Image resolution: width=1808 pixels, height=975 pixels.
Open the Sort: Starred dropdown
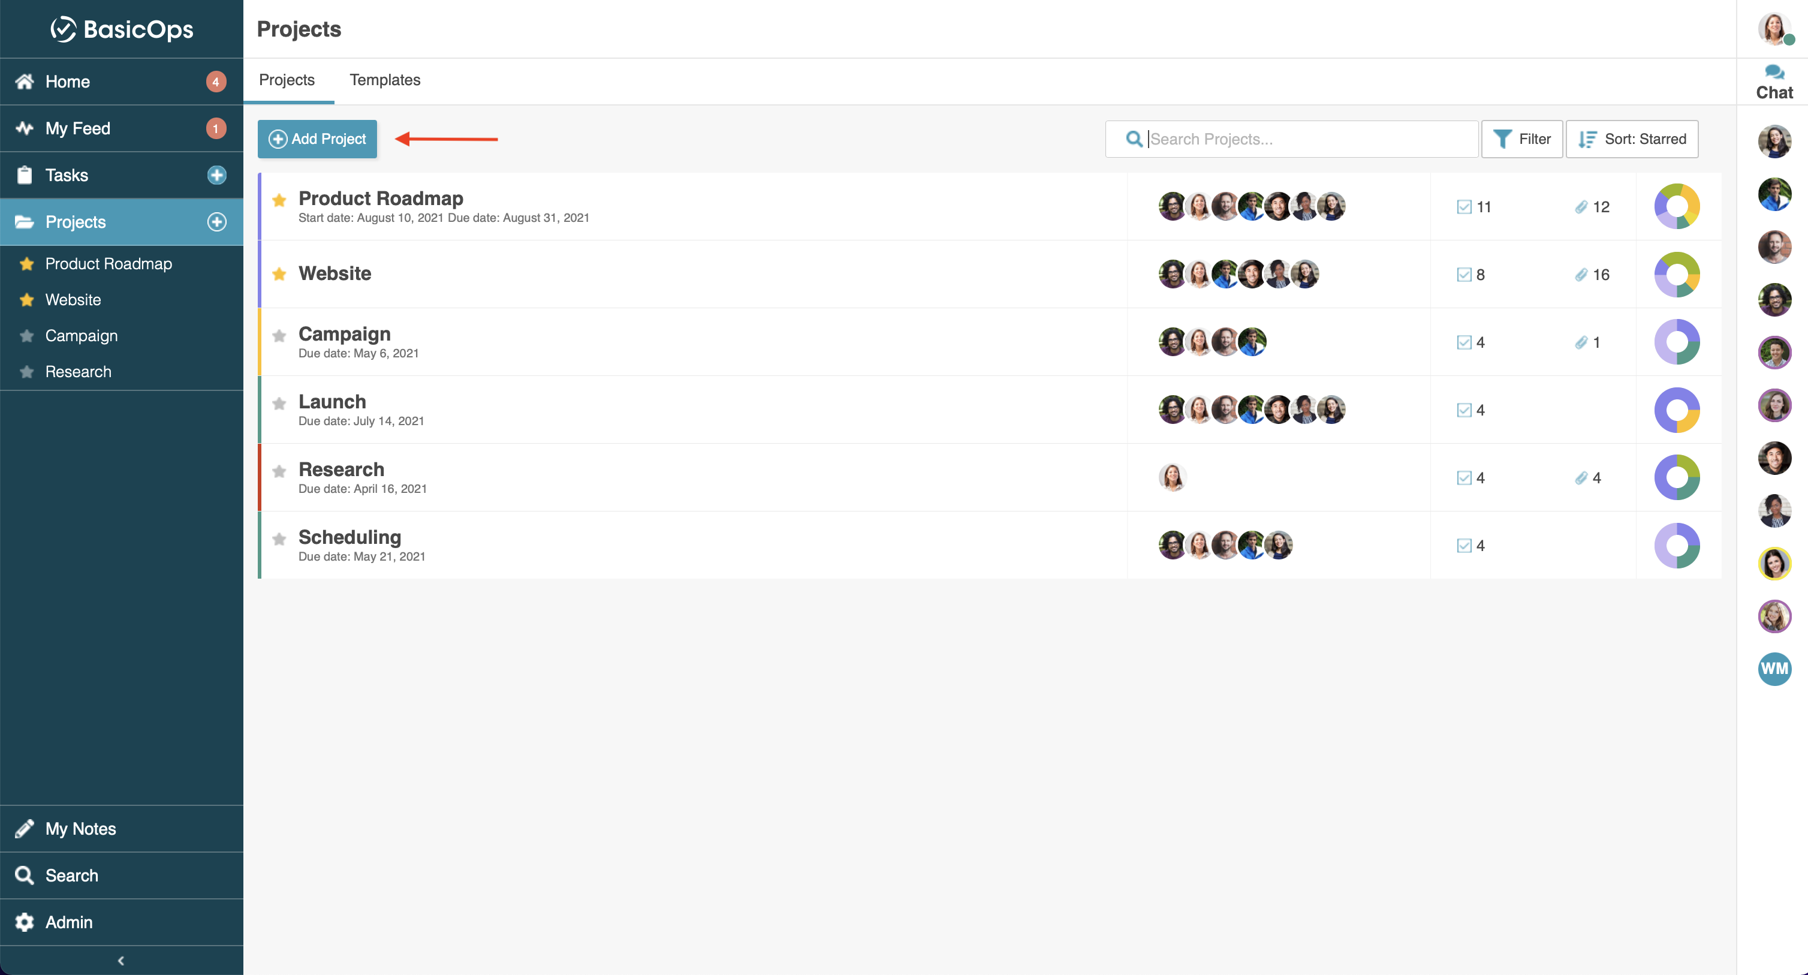pyautogui.click(x=1631, y=139)
